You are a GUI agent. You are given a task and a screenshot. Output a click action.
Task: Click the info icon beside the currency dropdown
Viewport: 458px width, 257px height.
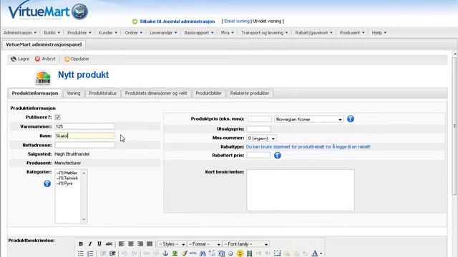point(351,119)
